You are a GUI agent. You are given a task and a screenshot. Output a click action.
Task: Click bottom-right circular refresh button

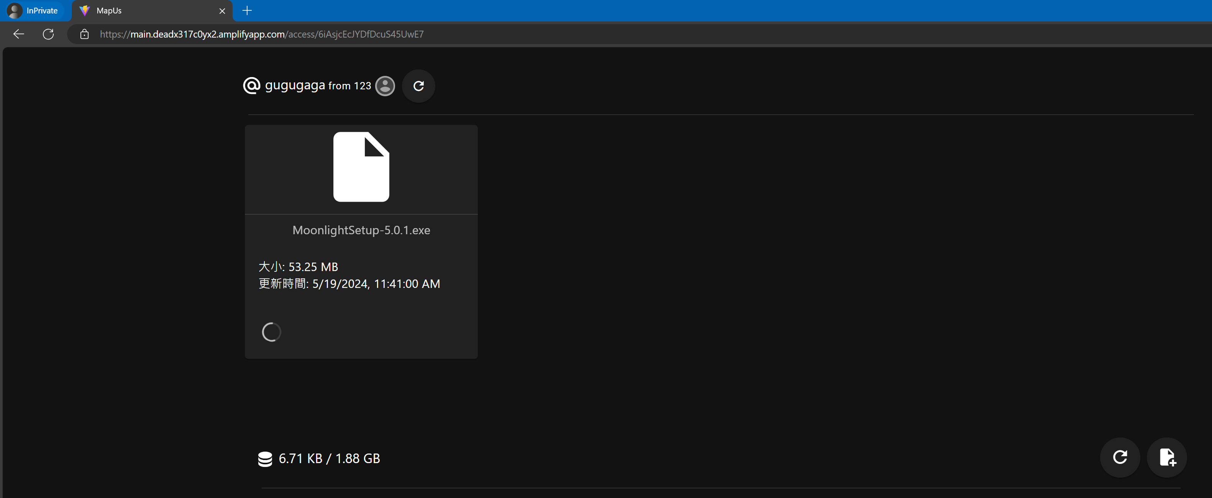(1120, 457)
